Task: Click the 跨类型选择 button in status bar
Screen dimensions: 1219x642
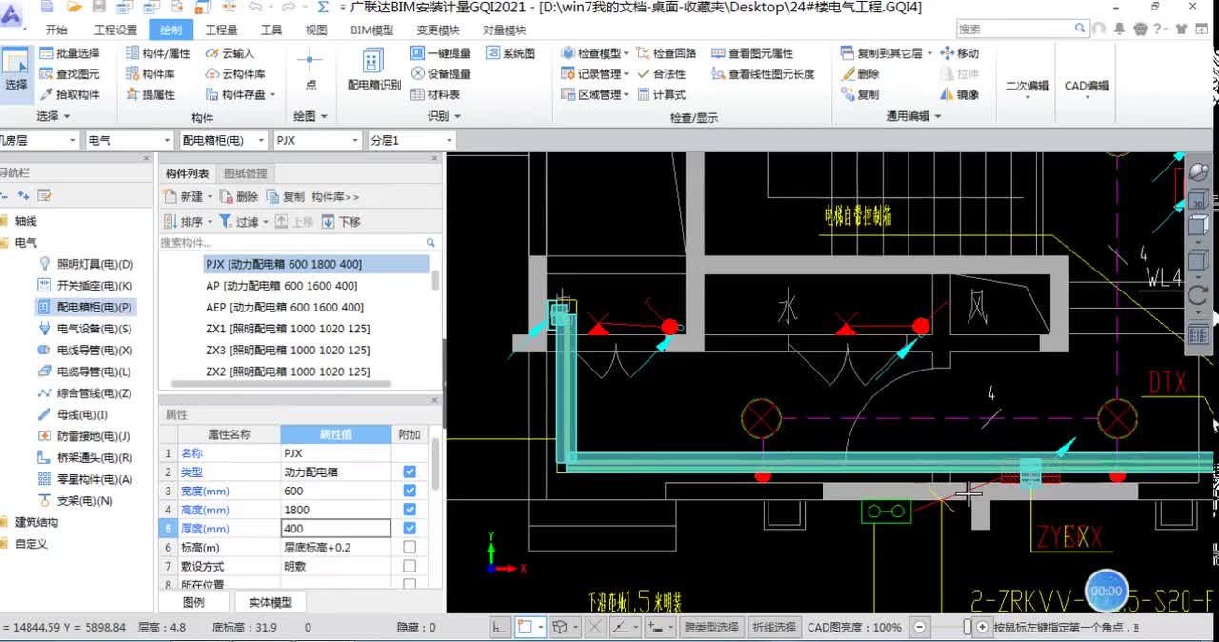Action: 710,627
